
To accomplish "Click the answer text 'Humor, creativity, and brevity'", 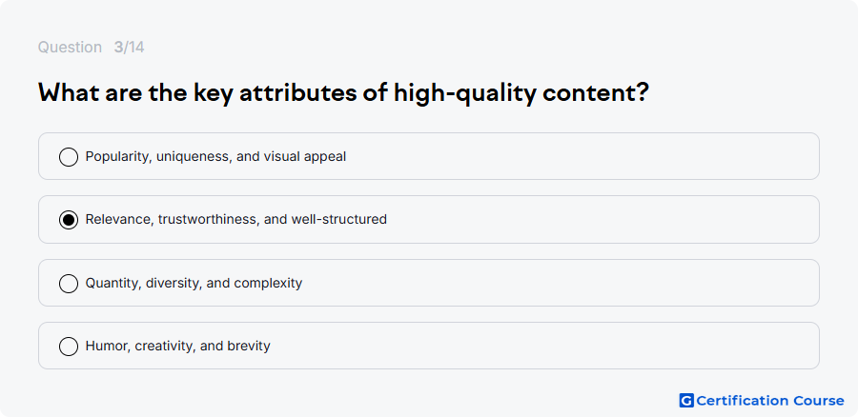I will pos(178,346).
